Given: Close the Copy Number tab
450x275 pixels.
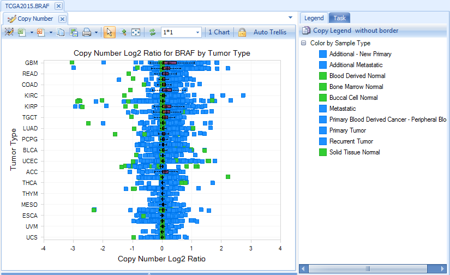Looking at the screenshot, I should pyautogui.click(x=62, y=19).
